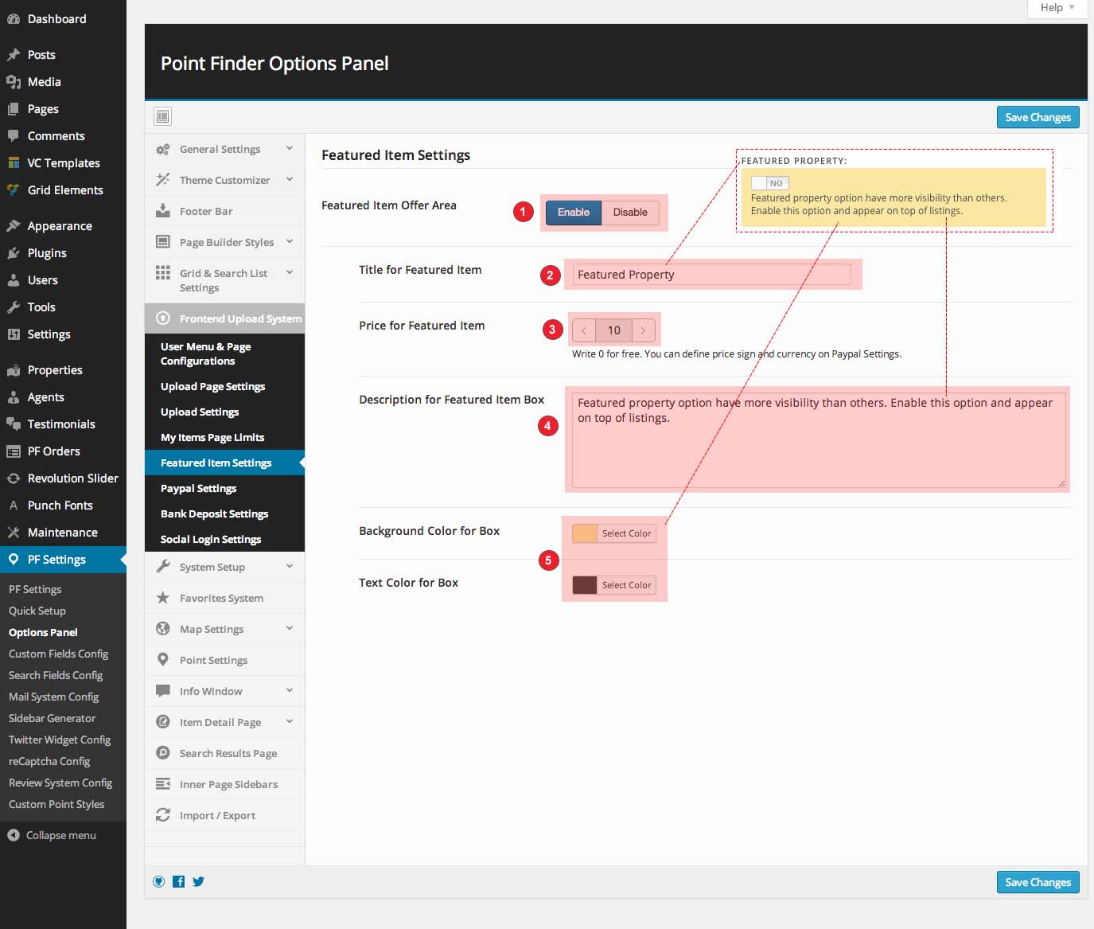Click the Point Settings map pin icon
Image resolution: width=1094 pixels, height=929 pixels.
tap(163, 660)
